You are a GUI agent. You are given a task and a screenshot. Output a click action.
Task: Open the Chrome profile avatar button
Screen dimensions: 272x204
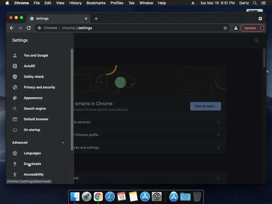236,28
